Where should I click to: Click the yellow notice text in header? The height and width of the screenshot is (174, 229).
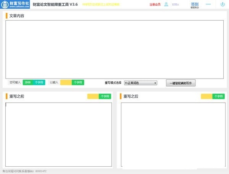pyautogui.click(x=101, y=5)
